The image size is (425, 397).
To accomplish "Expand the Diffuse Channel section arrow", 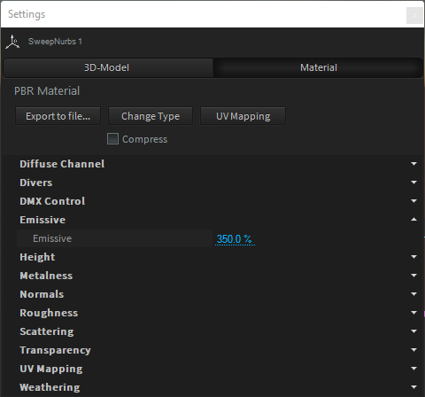I will [x=413, y=164].
